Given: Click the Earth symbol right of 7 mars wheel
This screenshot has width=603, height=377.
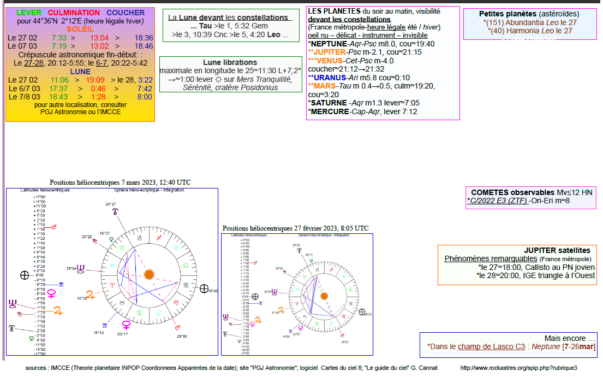Looking at the screenshot, I should 204,289.
